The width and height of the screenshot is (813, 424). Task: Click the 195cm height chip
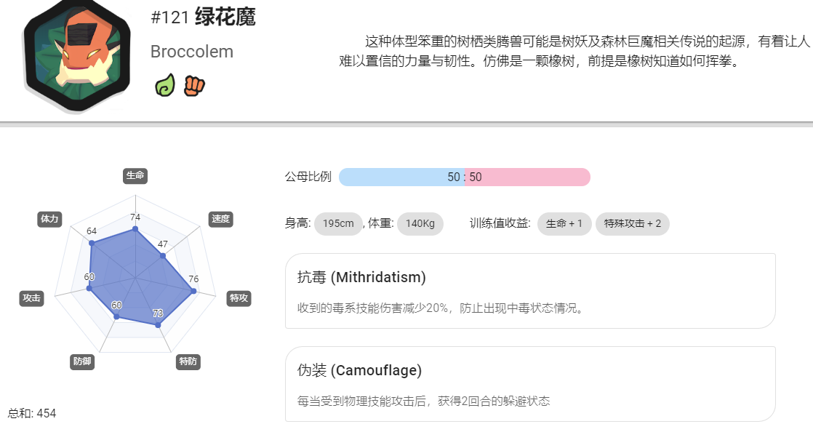pos(338,224)
